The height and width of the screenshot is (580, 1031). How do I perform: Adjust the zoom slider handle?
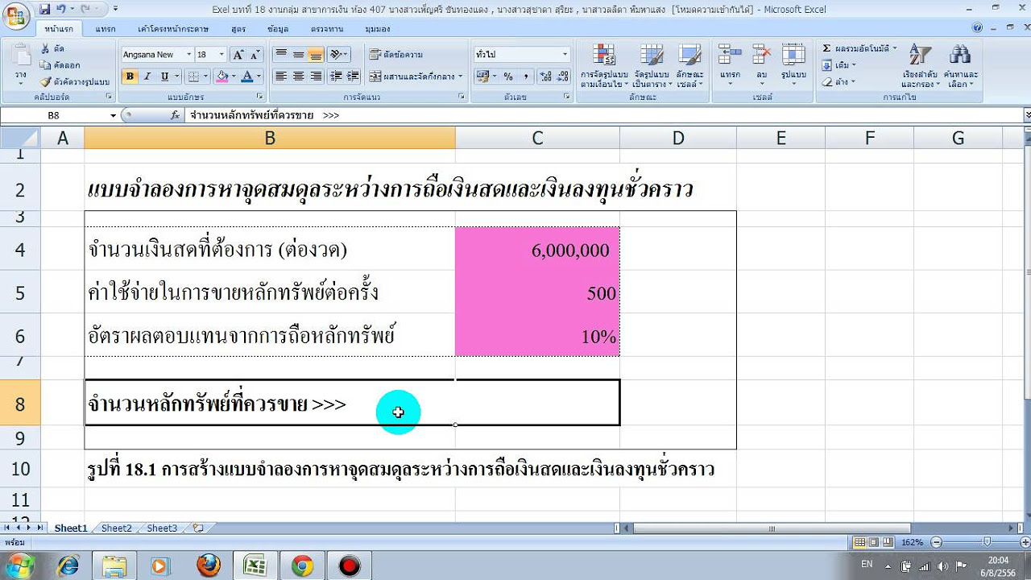point(988,542)
